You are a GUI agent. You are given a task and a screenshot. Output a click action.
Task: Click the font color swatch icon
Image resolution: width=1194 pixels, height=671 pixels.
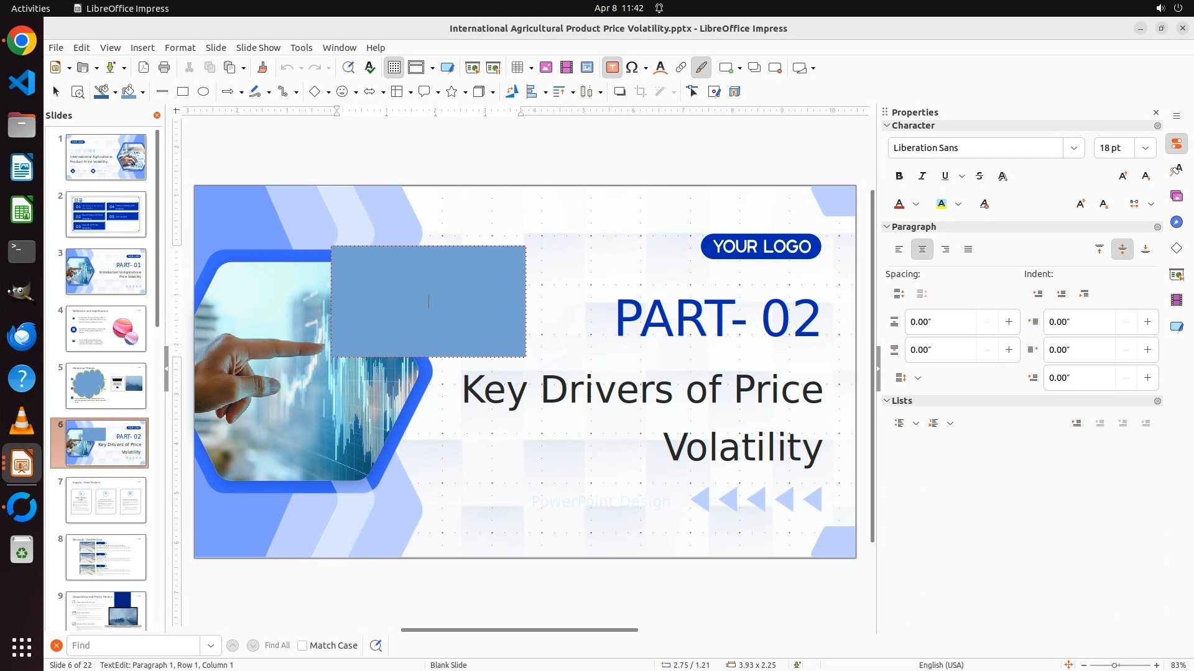899,204
